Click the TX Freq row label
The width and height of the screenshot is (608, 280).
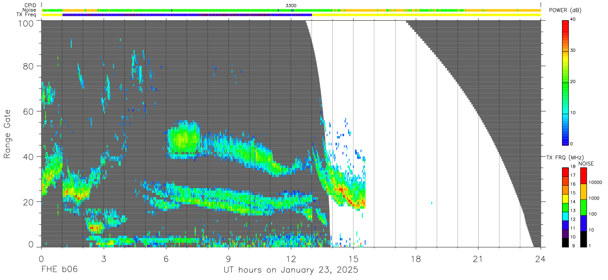(27, 14)
